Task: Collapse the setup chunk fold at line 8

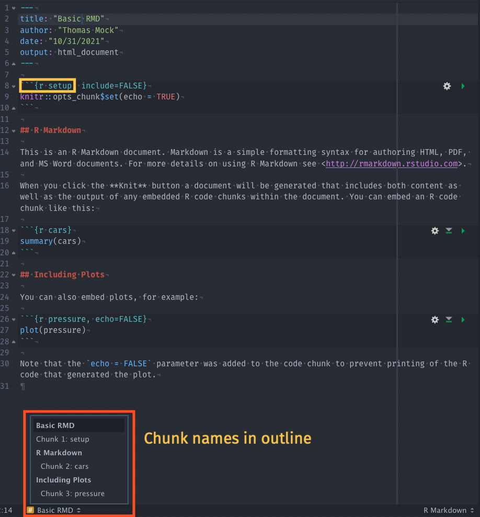Action: click(x=14, y=86)
